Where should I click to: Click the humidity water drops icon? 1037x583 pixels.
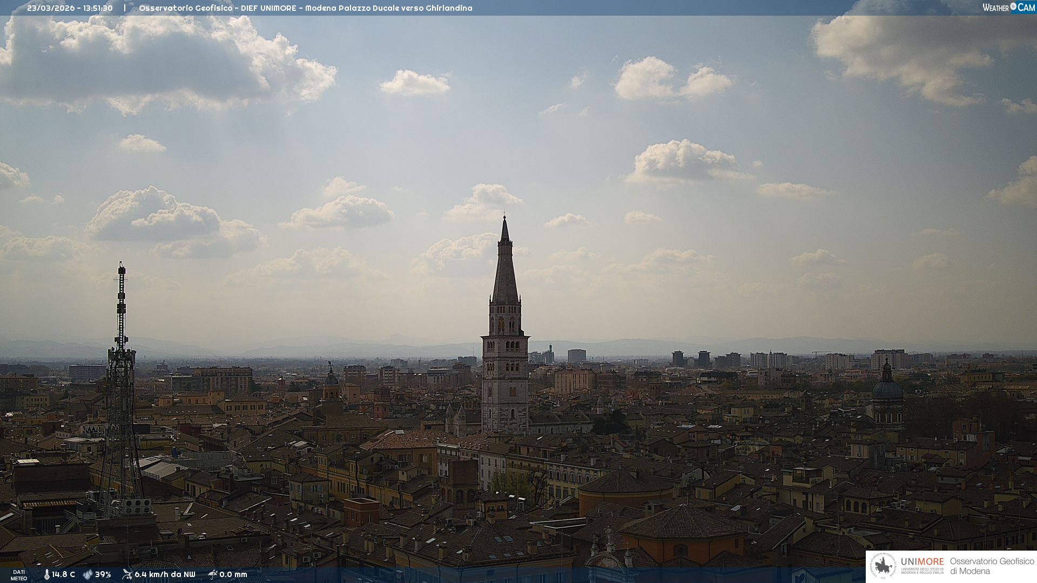[x=87, y=574]
